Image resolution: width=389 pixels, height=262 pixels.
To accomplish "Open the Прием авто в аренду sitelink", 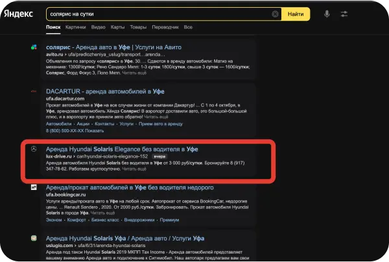I will [161, 124].
